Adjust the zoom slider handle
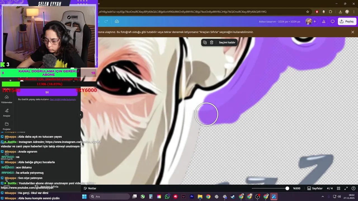358x201 pixels. (287, 188)
